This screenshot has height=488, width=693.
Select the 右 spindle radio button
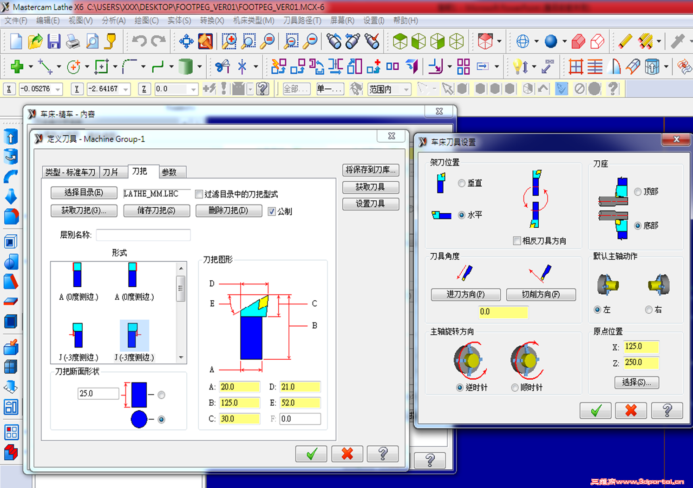pos(648,310)
